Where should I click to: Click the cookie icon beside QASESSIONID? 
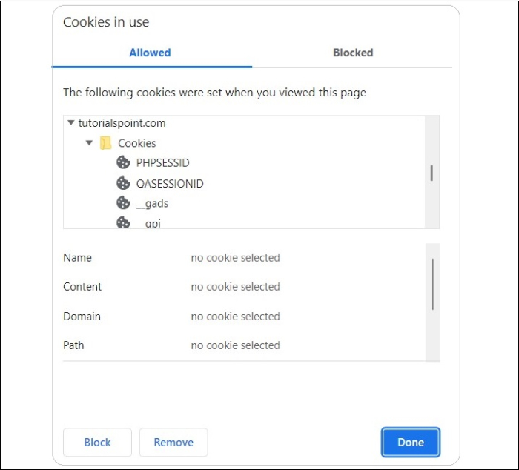click(x=123, y=183)
